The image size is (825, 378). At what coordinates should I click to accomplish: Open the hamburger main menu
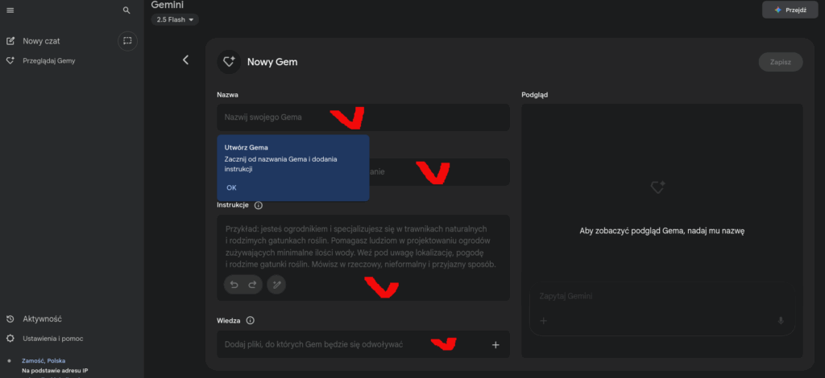[x=10, y=10]
